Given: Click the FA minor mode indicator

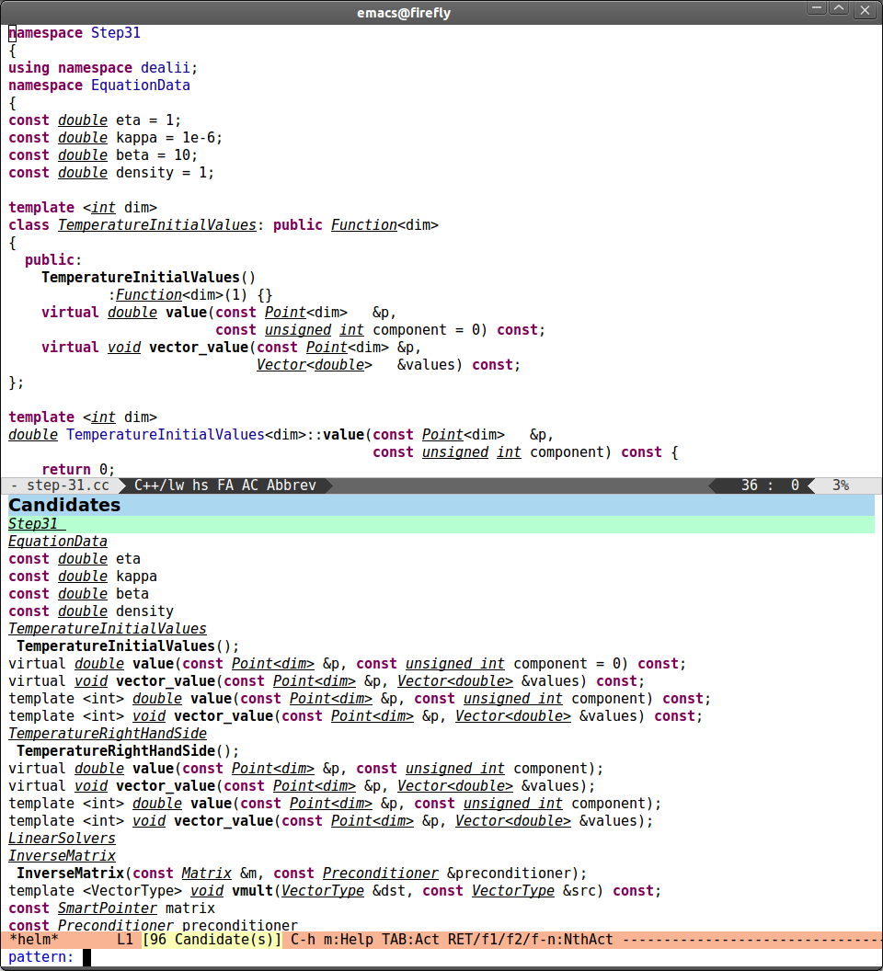Looking at the screenshot, I should pos(225,485).
